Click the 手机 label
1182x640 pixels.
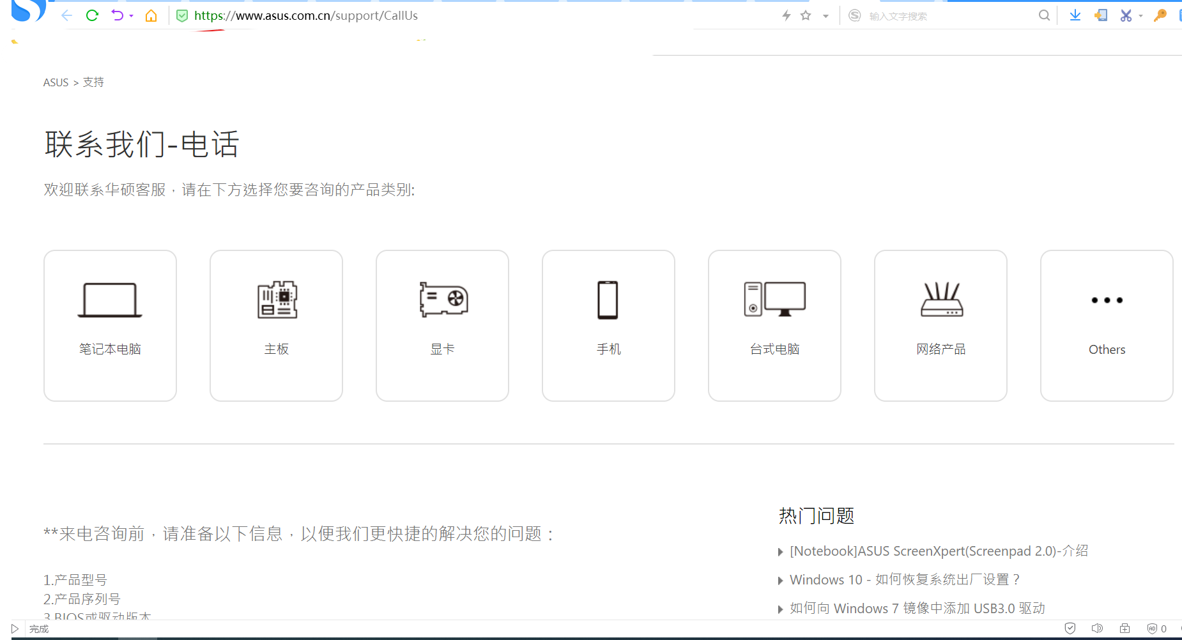[609, 349]
